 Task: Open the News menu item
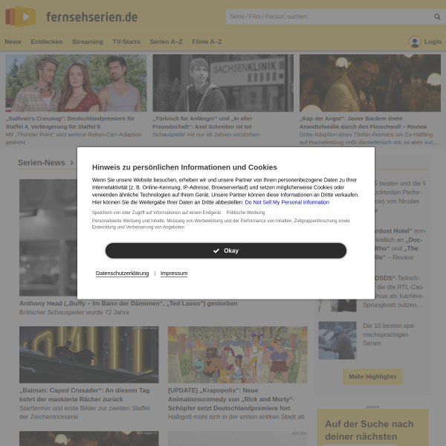tap(13, 42)
